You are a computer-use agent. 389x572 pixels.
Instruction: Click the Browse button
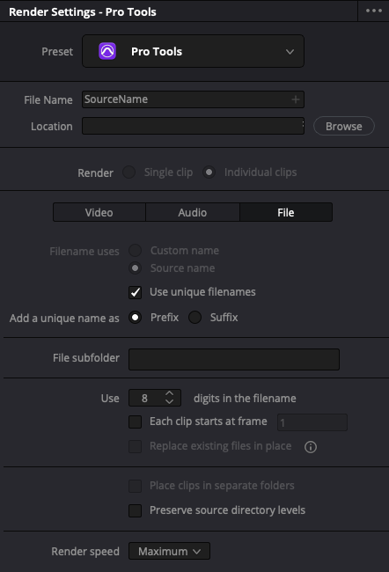click(344, 126)
